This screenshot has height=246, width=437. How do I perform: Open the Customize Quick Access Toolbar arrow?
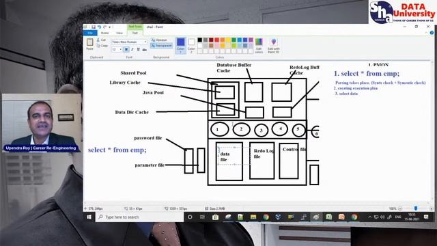click(110, 27)
